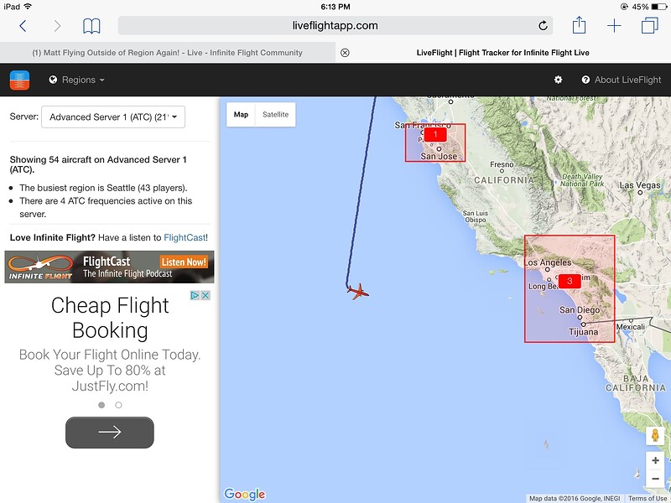671x503 pixels.
Task: Open the FlightCast link
Action: 185,238
